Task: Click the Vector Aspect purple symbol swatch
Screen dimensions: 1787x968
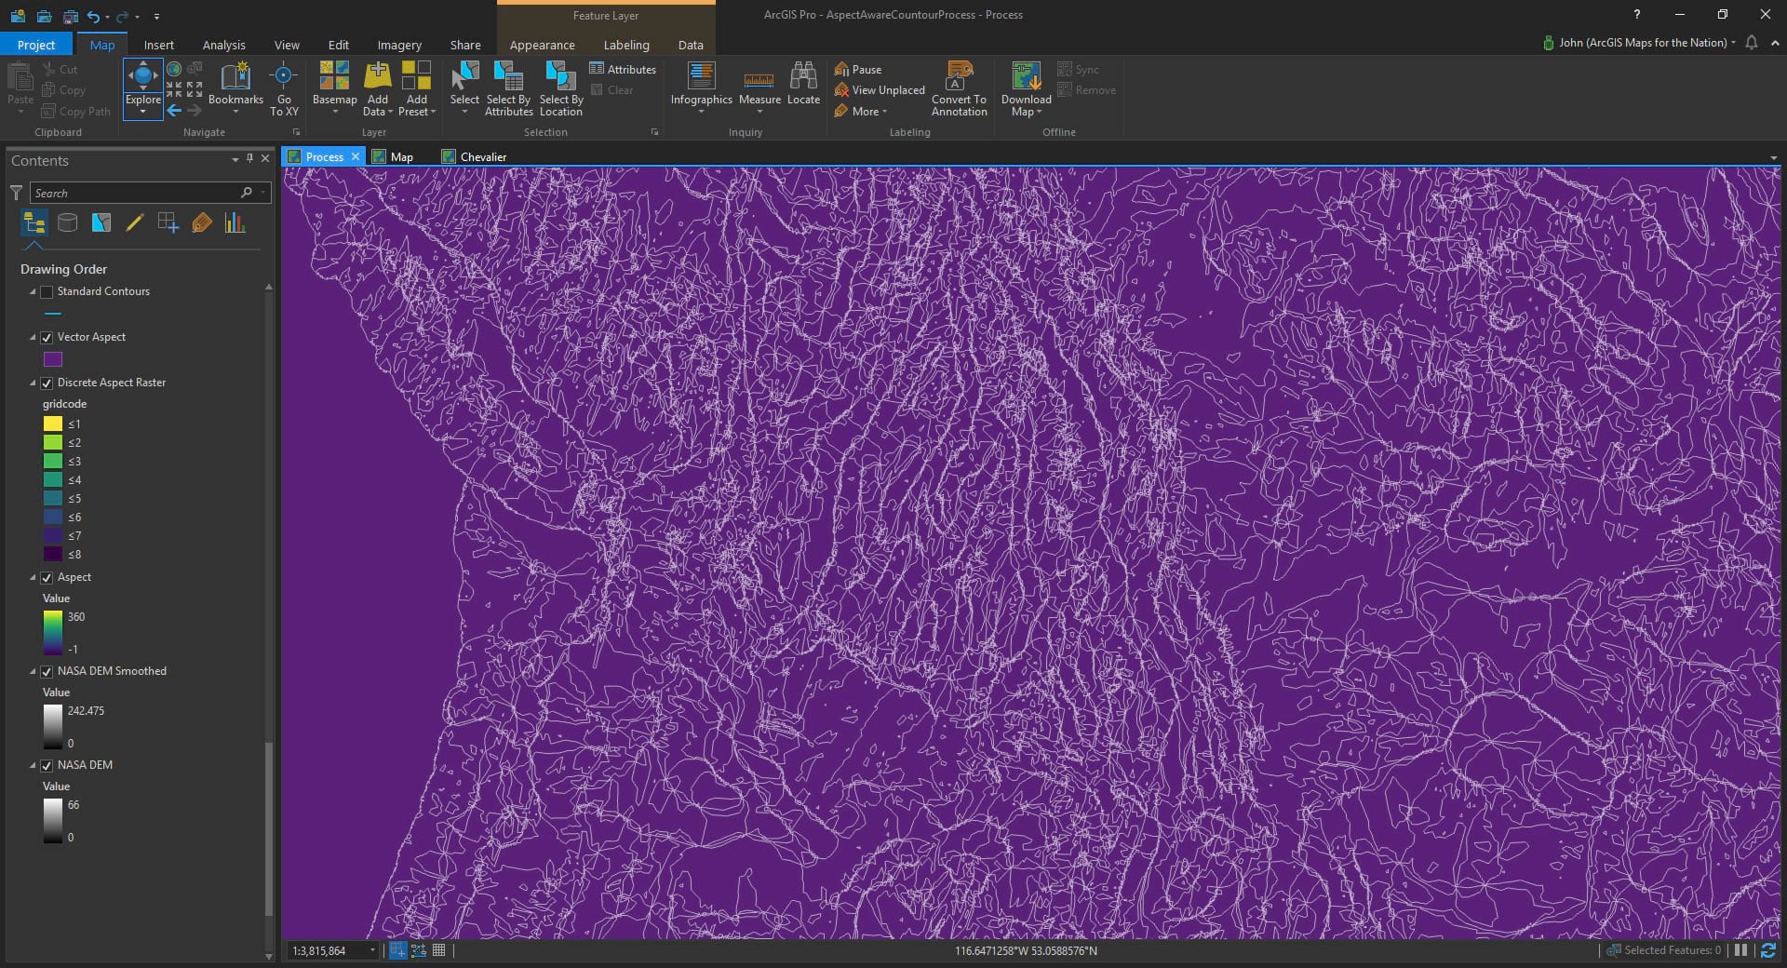Action: tap(53, 359)
